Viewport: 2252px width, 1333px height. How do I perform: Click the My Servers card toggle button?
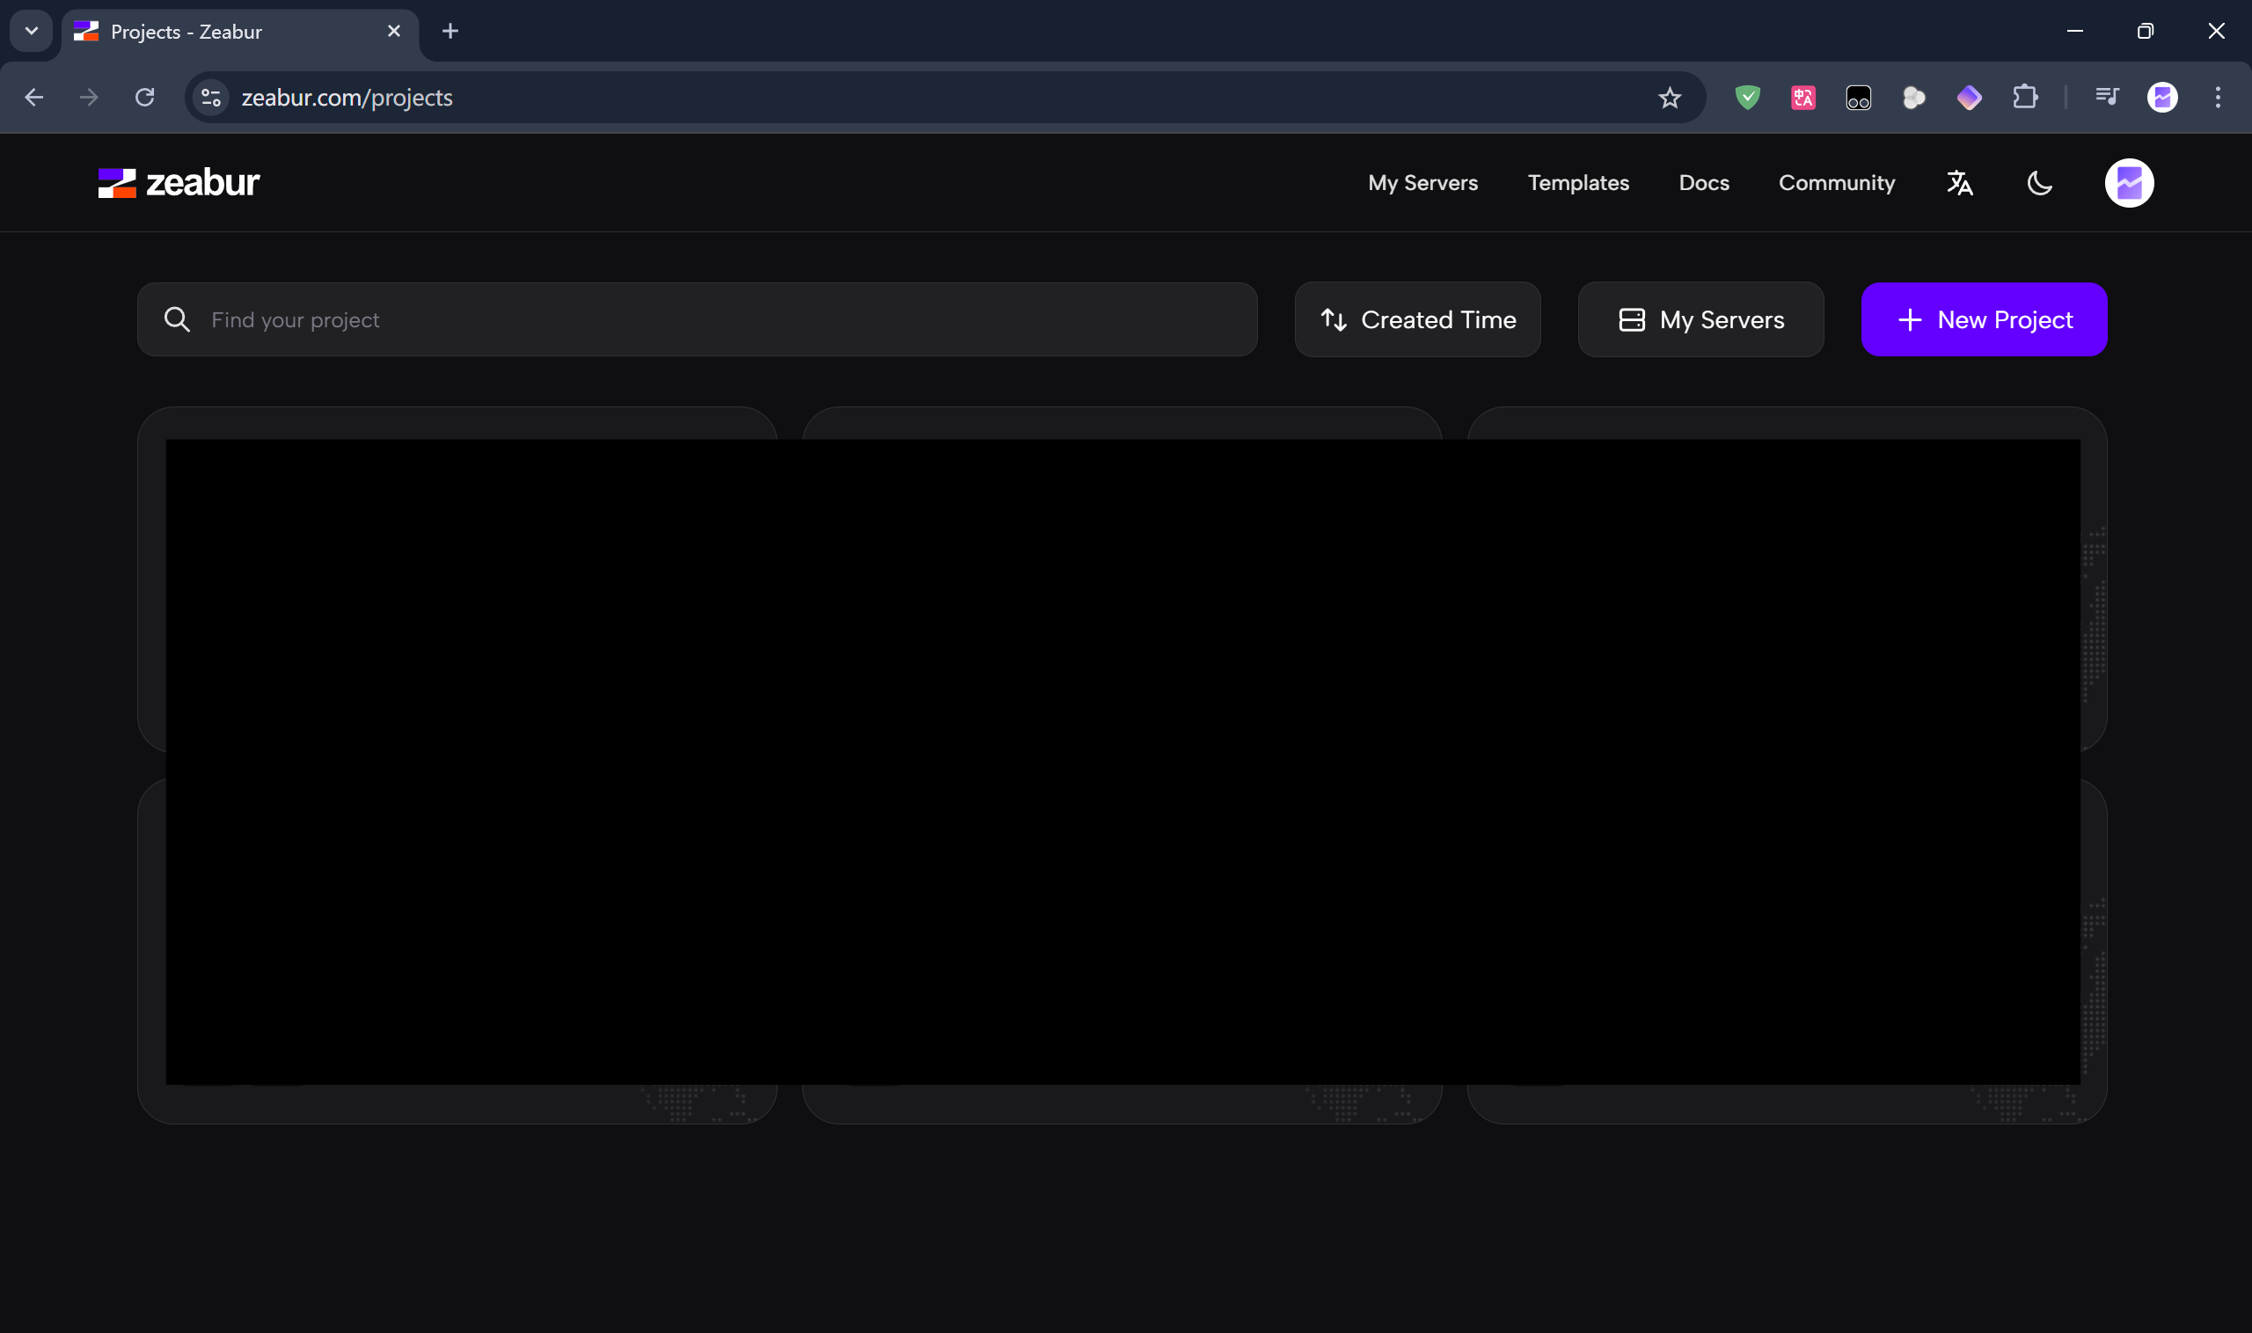(1700, 319)
